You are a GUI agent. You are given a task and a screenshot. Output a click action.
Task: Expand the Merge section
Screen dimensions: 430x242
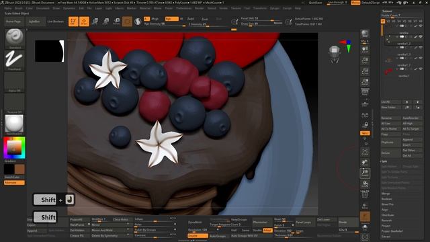click(385, 194)
